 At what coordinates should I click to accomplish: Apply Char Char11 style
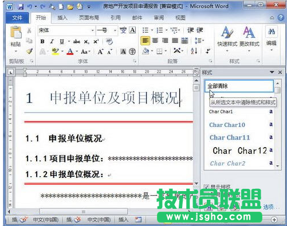[239, 137]
